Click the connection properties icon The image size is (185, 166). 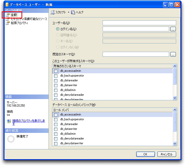pyautogui.click(x=9, y=121)
